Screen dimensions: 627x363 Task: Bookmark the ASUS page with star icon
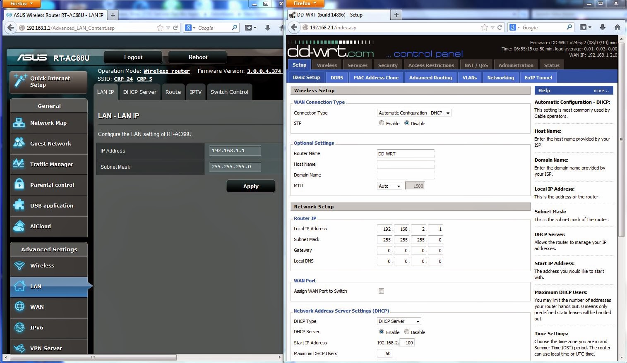coord(160,28)
